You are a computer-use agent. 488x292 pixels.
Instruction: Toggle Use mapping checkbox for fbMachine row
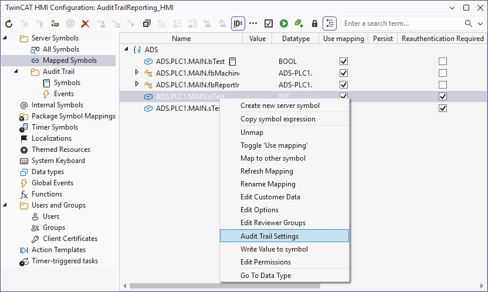[344, 73]
